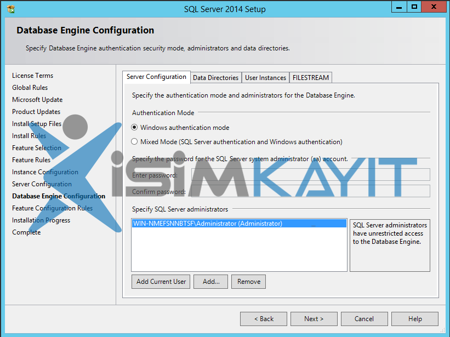The height and width of the screenshot is (337, 450).
Task: Open the FILESTREAM tab
Action: (311, 78)
